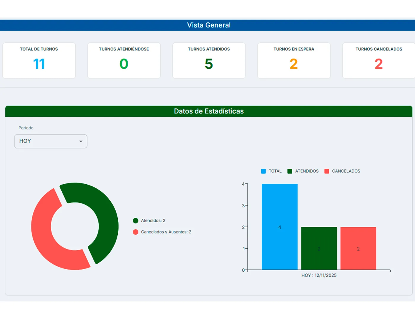Screen dimensions: 415x320
Task: Click the CANCELADOS legend label text
Action: pyautogui.click(x=346, y=171)
